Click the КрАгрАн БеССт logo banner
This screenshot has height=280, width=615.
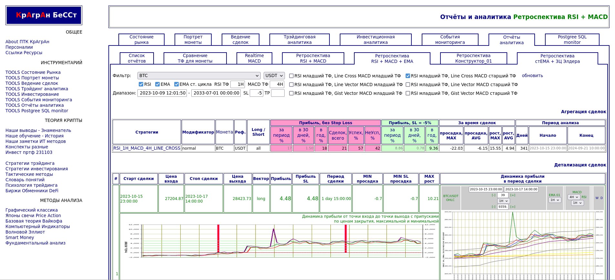44,15
